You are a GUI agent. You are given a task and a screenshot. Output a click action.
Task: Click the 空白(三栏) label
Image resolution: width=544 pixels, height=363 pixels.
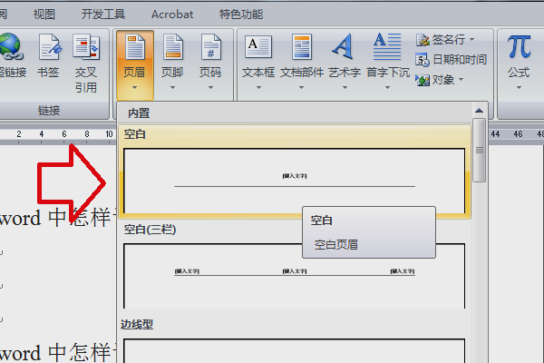150,230
